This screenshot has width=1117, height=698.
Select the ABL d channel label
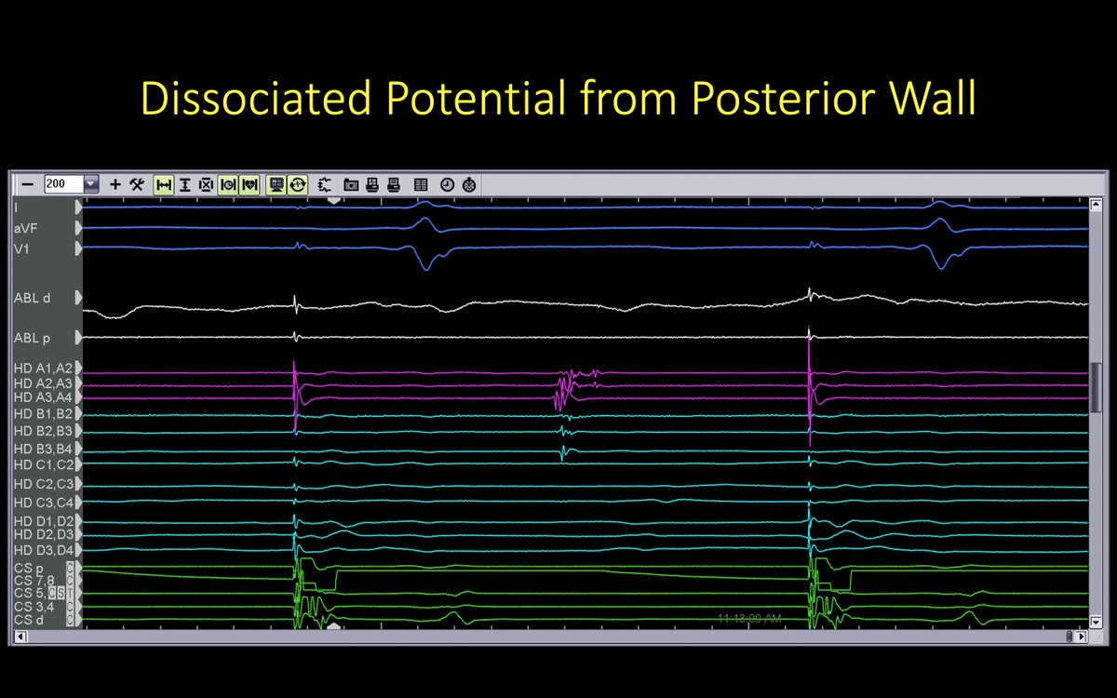click(x=33, y=298)
